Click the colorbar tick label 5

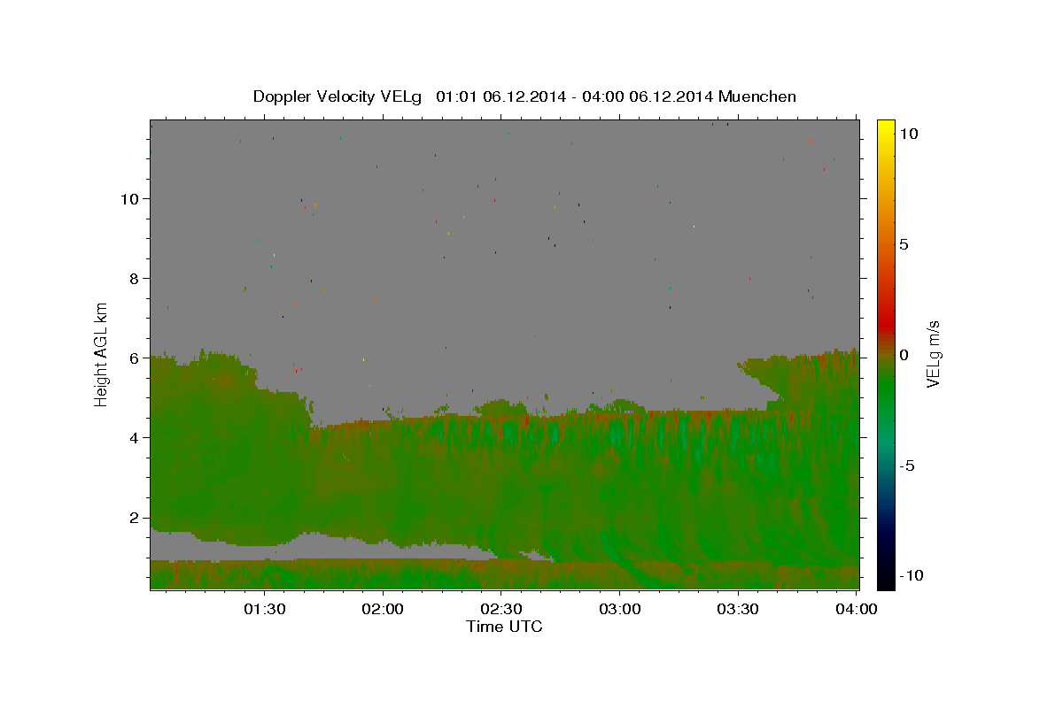coord(904,244)
